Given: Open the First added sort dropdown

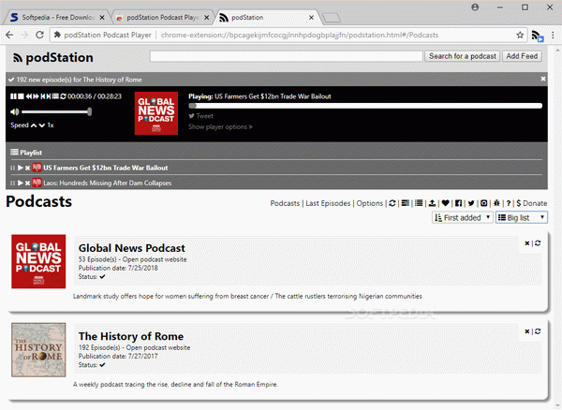Looking at the screenshot, I should (x=463, y=217).
